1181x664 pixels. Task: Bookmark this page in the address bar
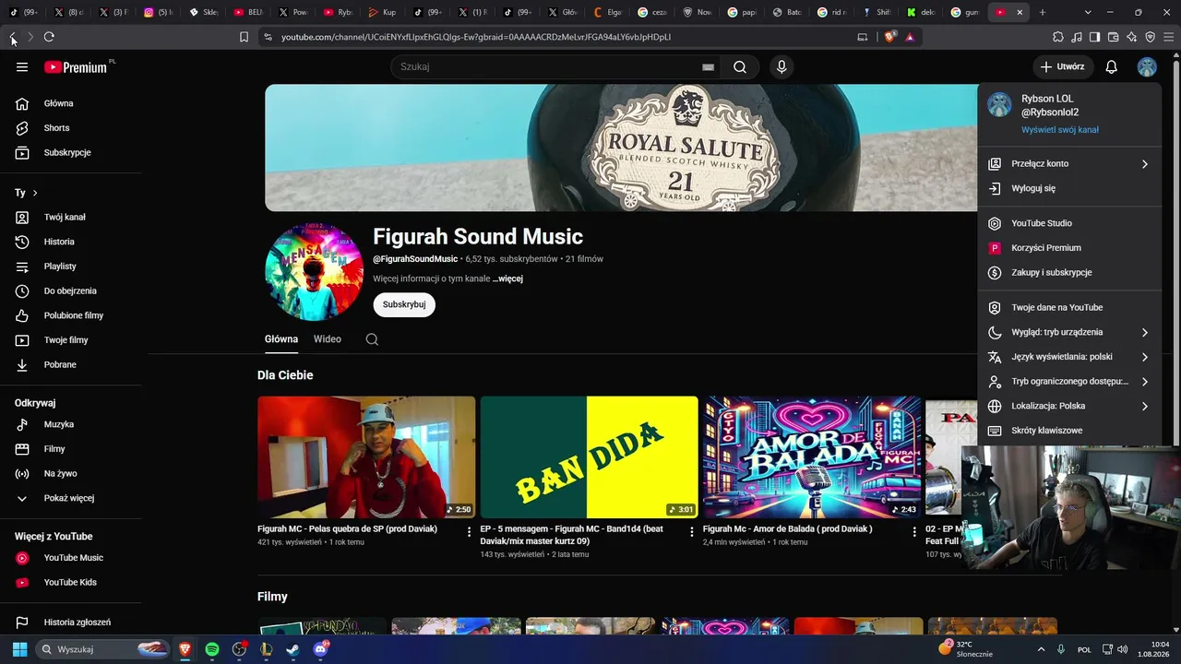click(x=244, y=37)
